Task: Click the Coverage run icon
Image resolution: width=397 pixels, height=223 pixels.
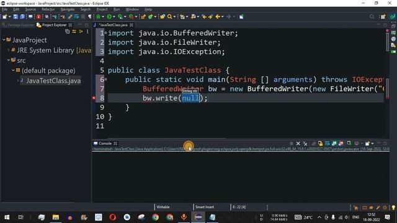Action: (120, 17)
